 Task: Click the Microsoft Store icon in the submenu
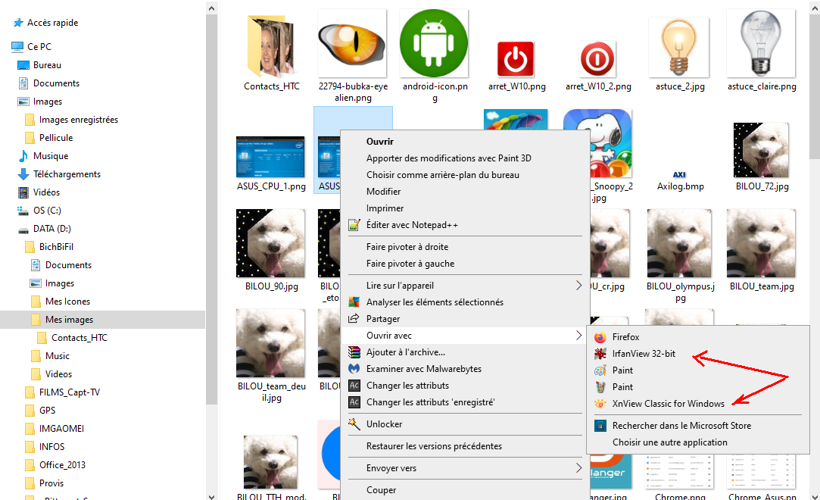[x=600, y=426]
